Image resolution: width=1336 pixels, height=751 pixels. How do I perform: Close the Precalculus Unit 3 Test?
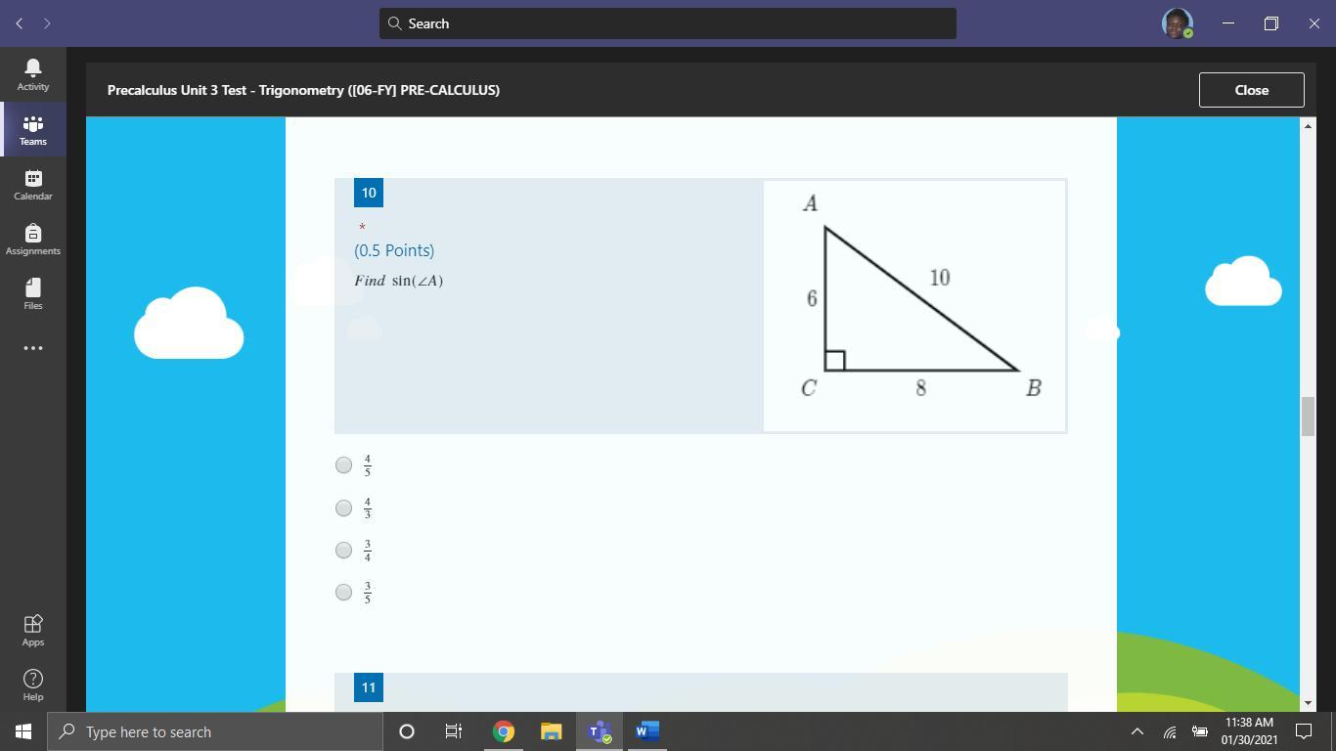click(1251, 90)
